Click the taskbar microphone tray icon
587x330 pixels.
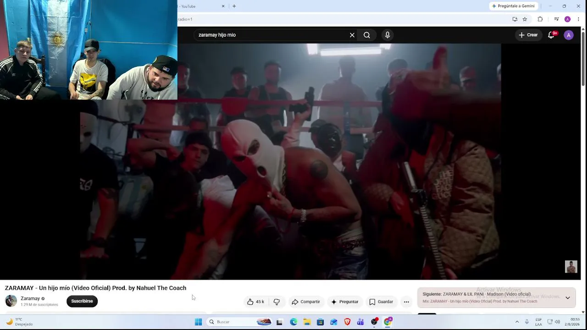click(x=527, y=322)
